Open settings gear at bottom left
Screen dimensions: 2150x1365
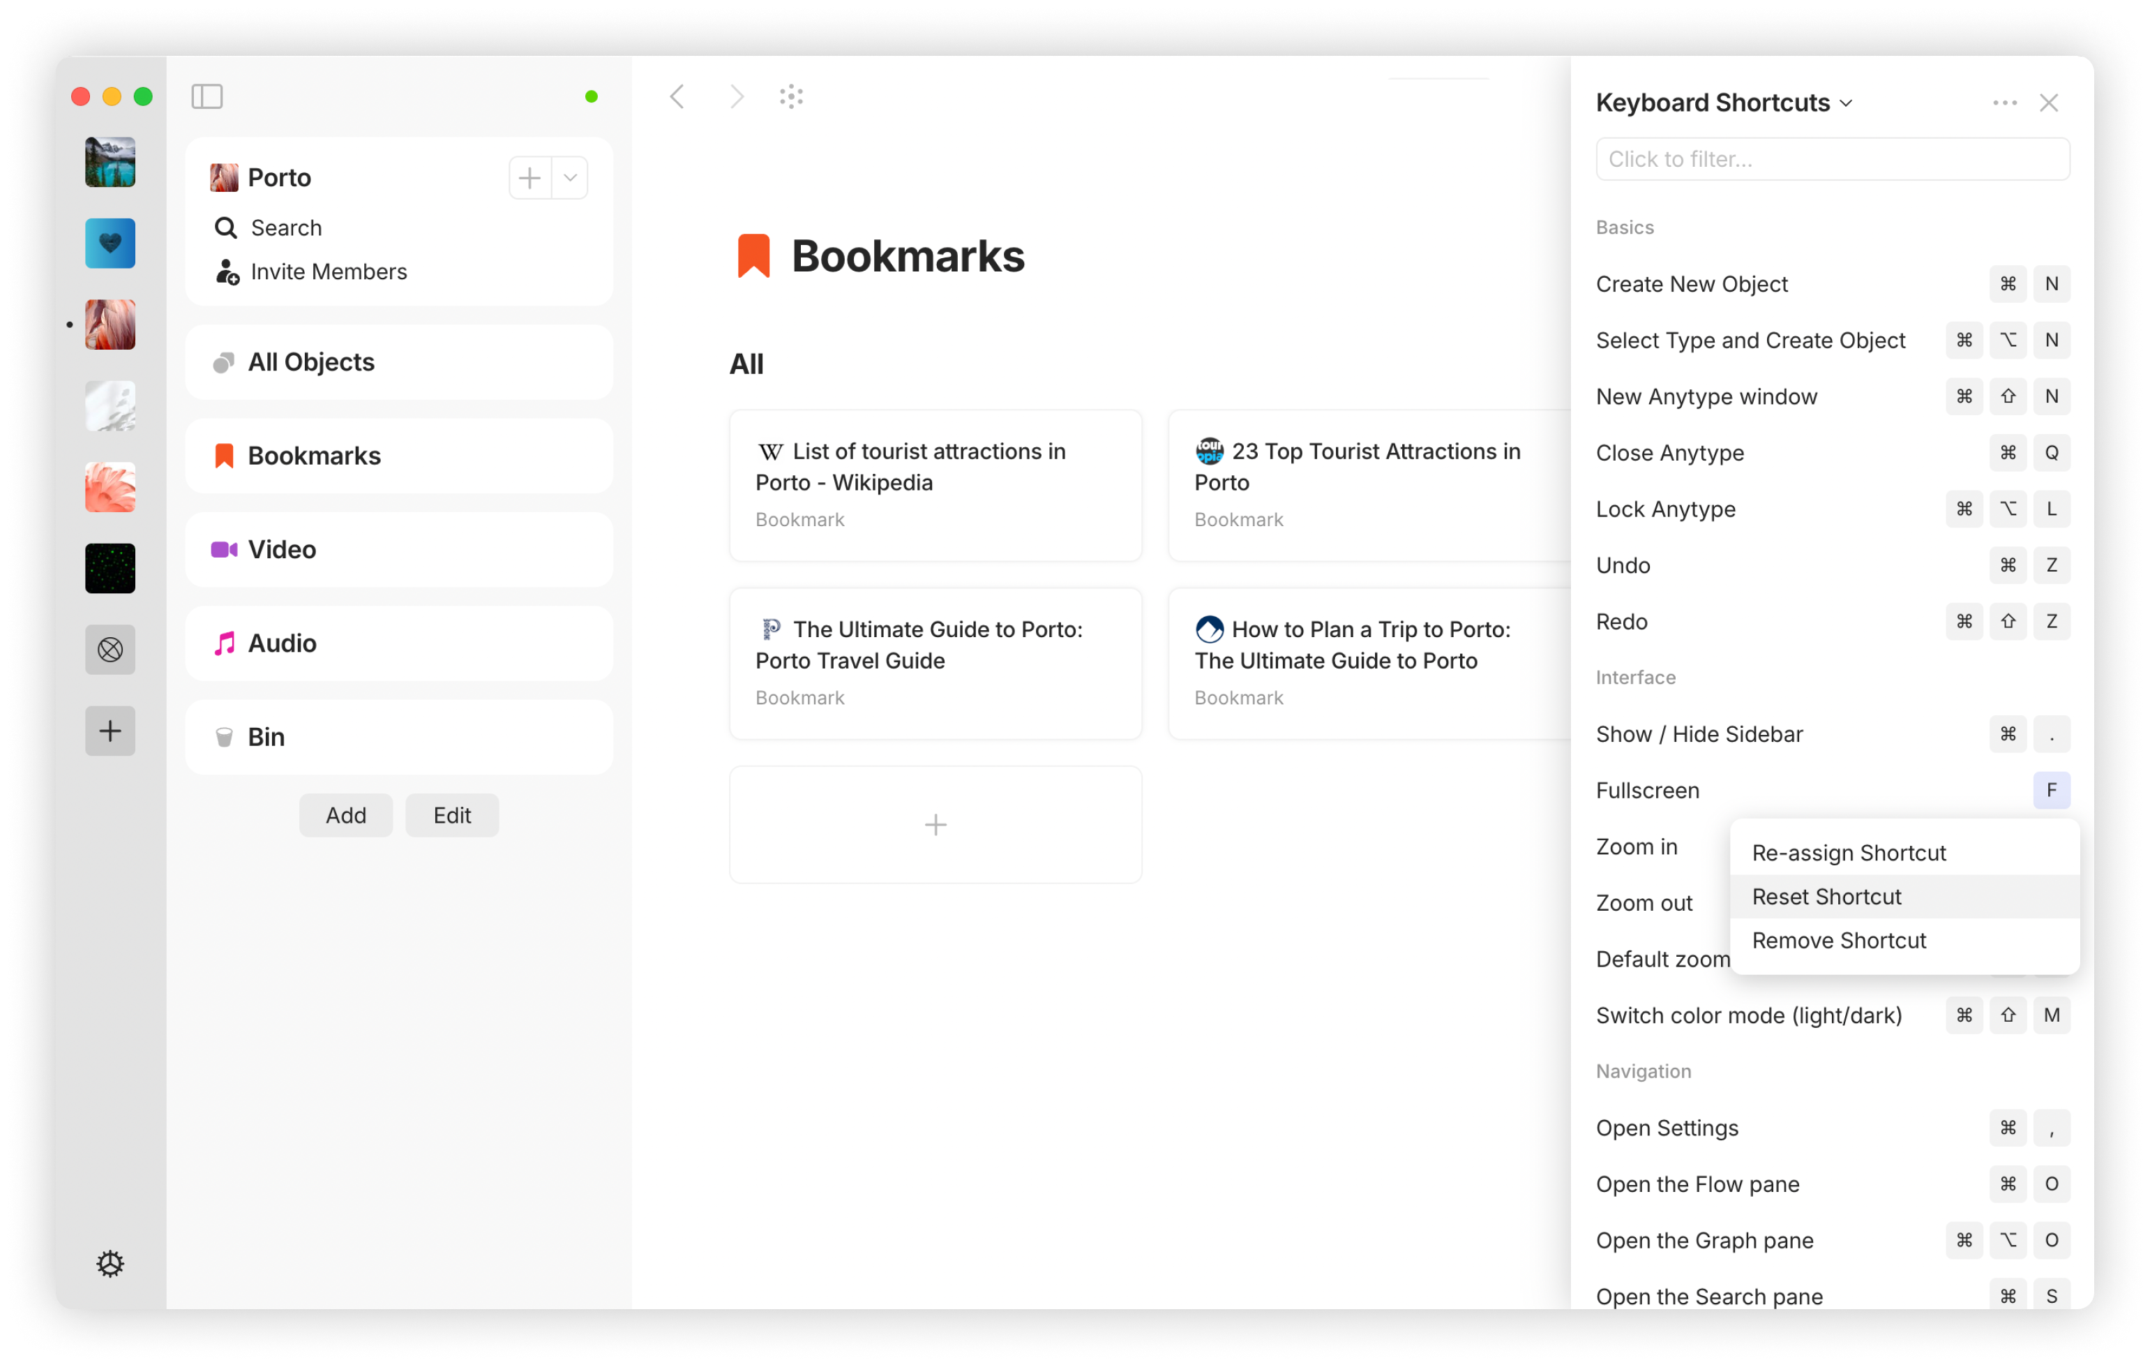coord(110,1263)
